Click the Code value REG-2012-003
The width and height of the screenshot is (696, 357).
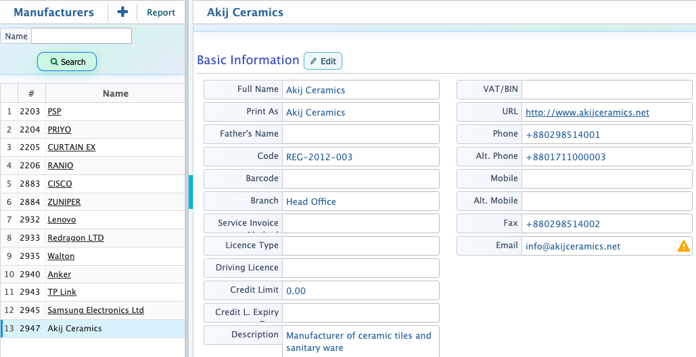pyautogui.click(x=319, y=157)
